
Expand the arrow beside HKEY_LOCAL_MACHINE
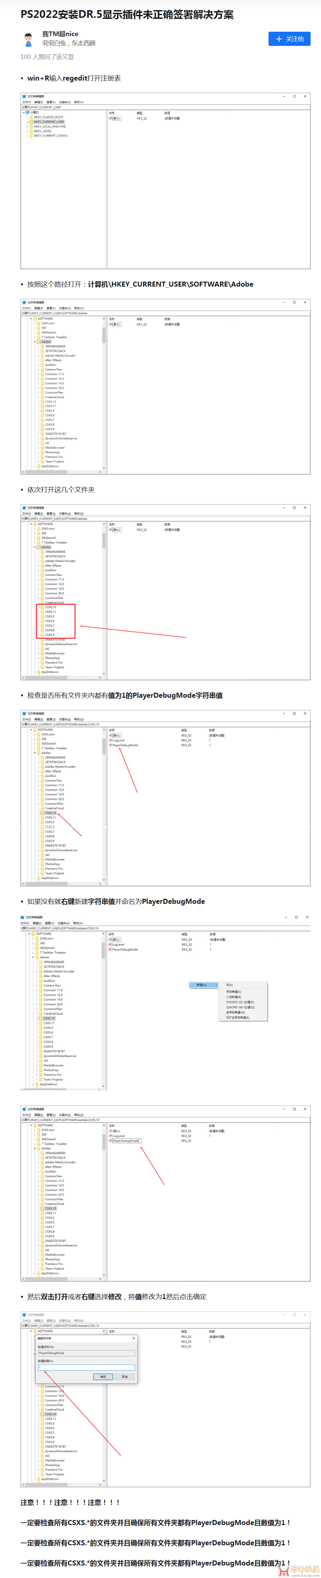[x=27, y=126]
